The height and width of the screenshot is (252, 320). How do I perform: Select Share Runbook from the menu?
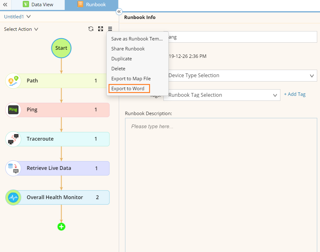click(128, 49)
